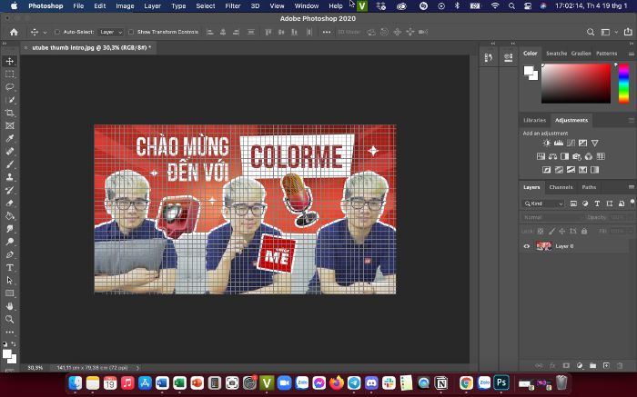Add an Invert adjustment

pos(547,170)
